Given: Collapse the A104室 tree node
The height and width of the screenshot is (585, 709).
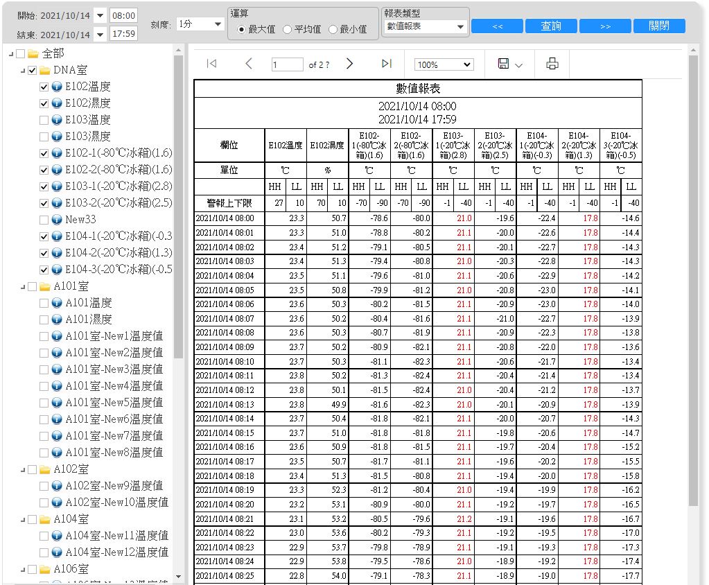Looking at the screenshot, I should 23,519.
